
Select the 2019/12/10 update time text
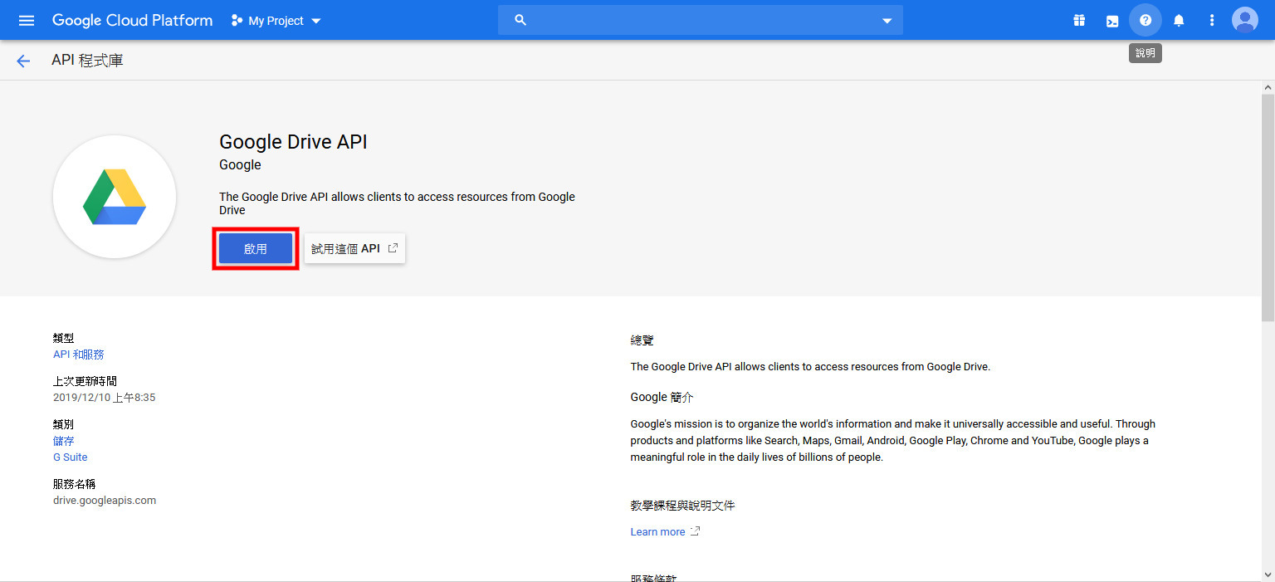(104, 398)
